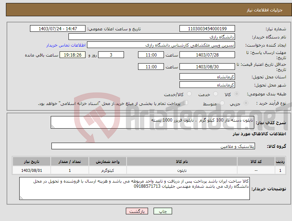Click the بازگشت back button
Viewport: 292px width, 221px height.
tap(137, 211)
